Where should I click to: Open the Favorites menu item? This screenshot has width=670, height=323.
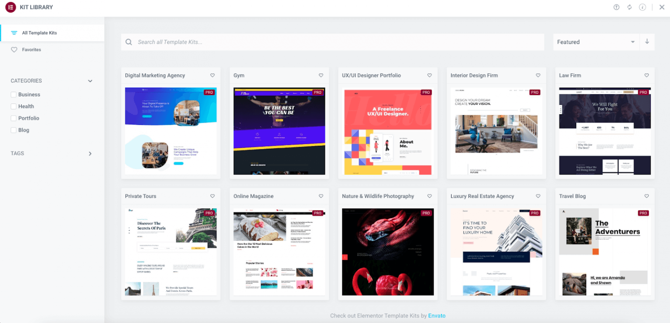tap(52, 50)
